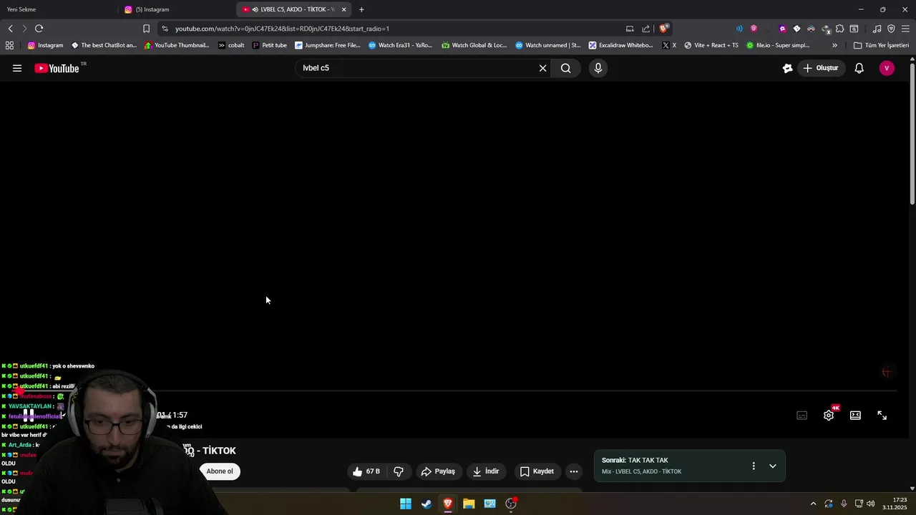Viewport: 916px width, 515px height.
Task: Open YouTube notifications bell
Action: pyautogui.click(x=859, y=68)
